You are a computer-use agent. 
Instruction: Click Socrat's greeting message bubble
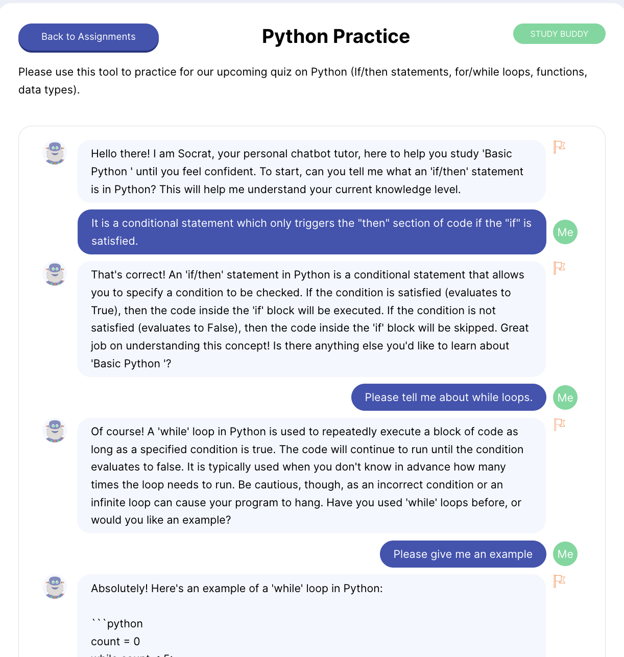(311, 171)
